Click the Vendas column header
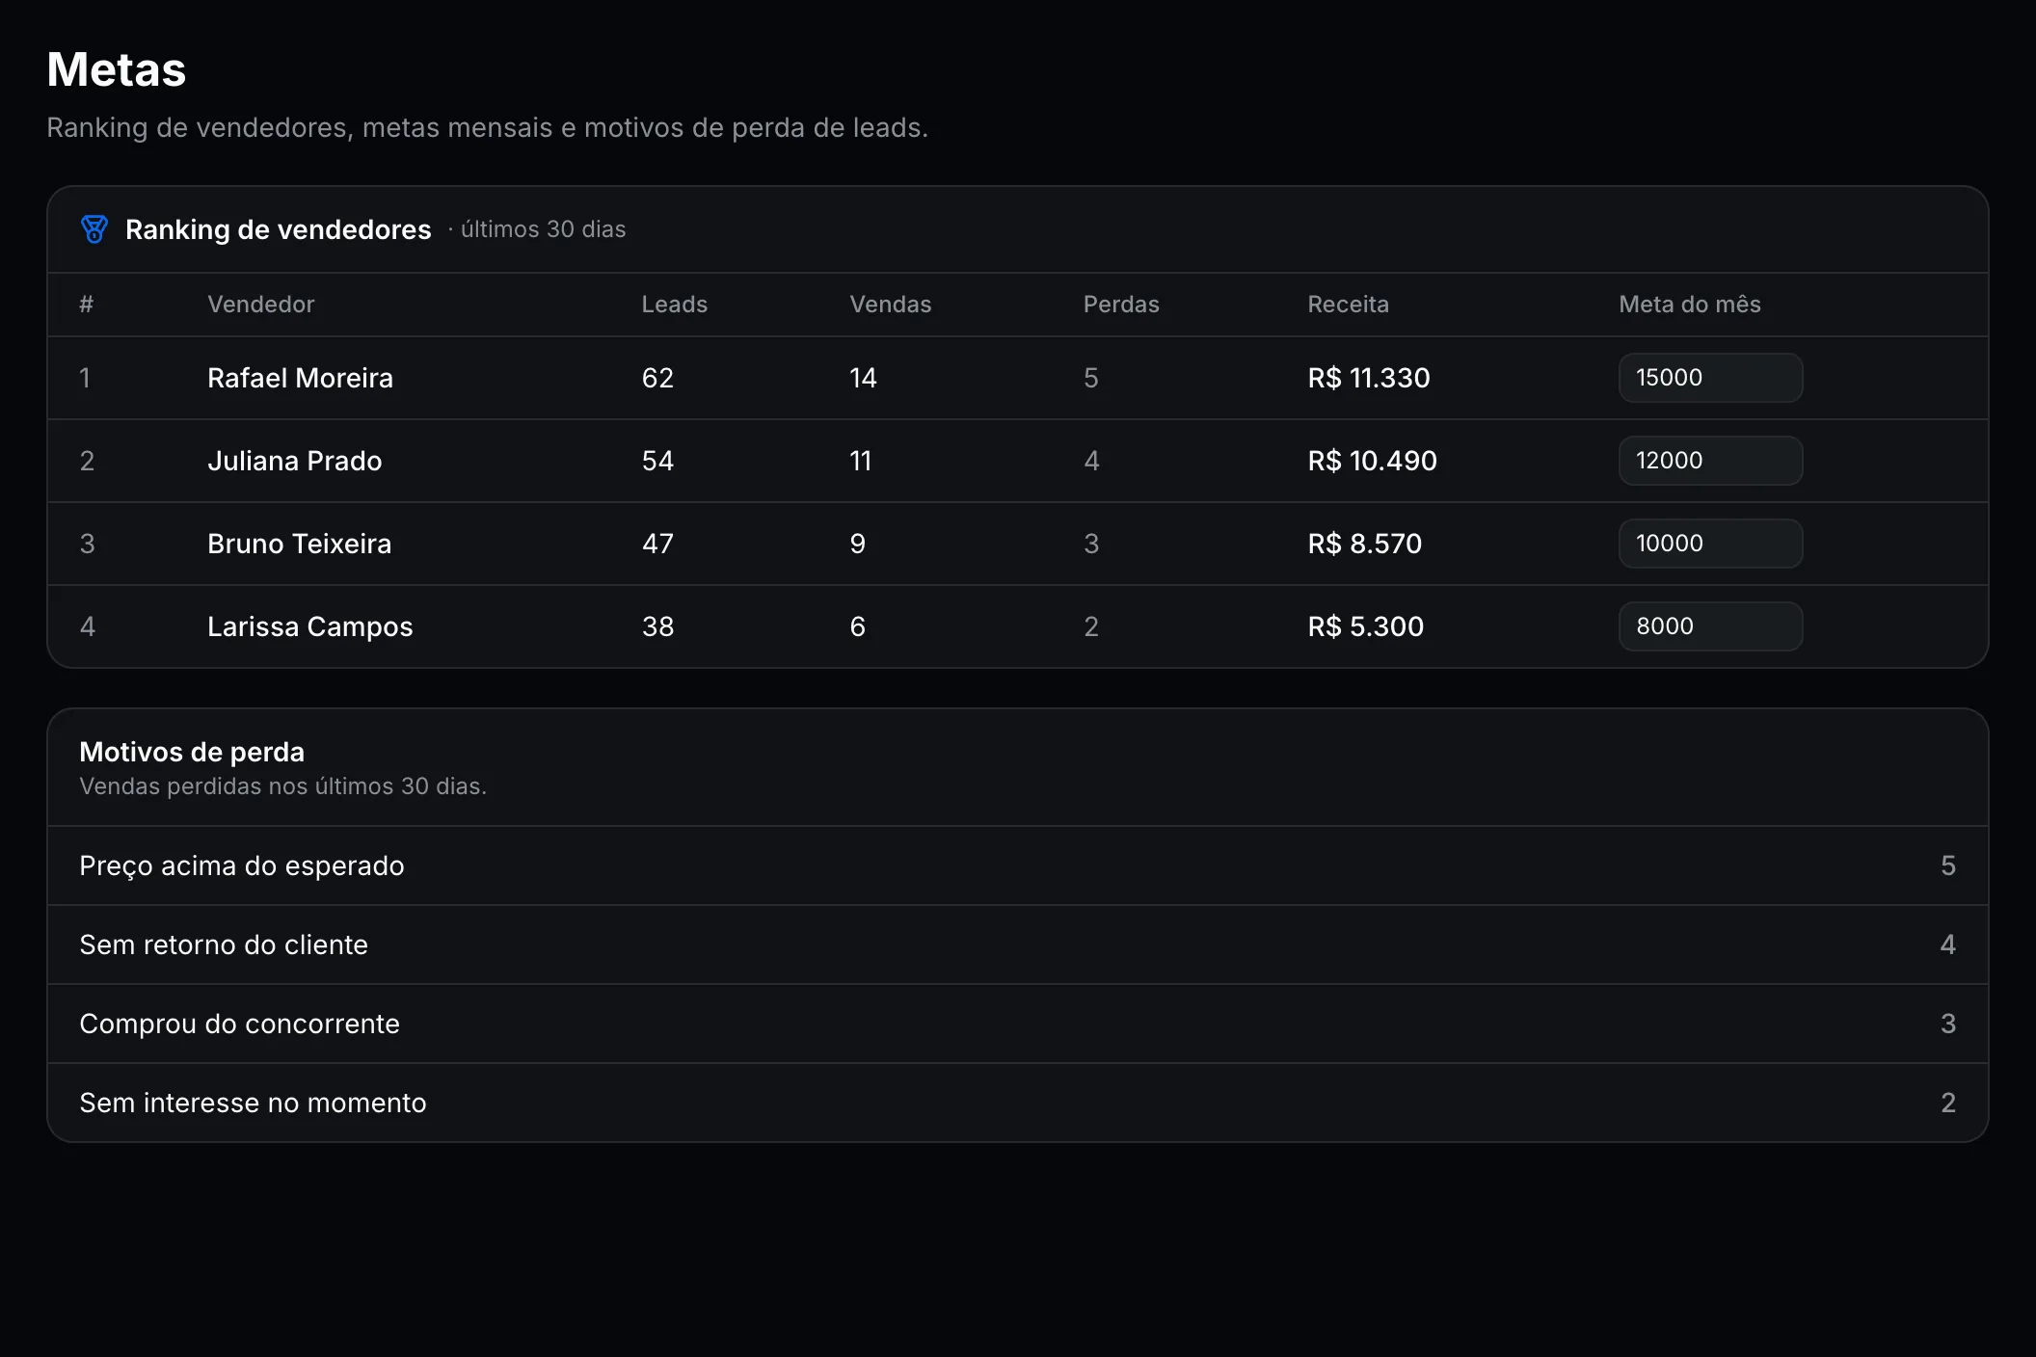The image size is (2036, 1357). [890, 305]
